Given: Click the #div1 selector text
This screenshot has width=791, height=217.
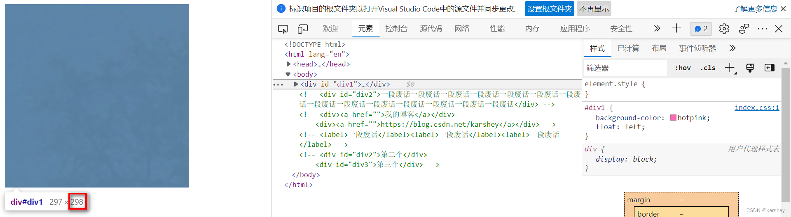Looking at the screenshot, I should [594, 107].
